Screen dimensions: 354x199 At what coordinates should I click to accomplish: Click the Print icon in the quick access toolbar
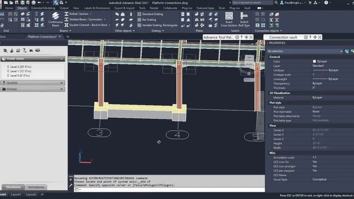(33, 3)
